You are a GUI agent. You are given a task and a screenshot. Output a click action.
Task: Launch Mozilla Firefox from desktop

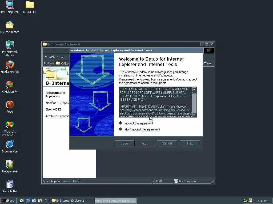click(10, 67)
